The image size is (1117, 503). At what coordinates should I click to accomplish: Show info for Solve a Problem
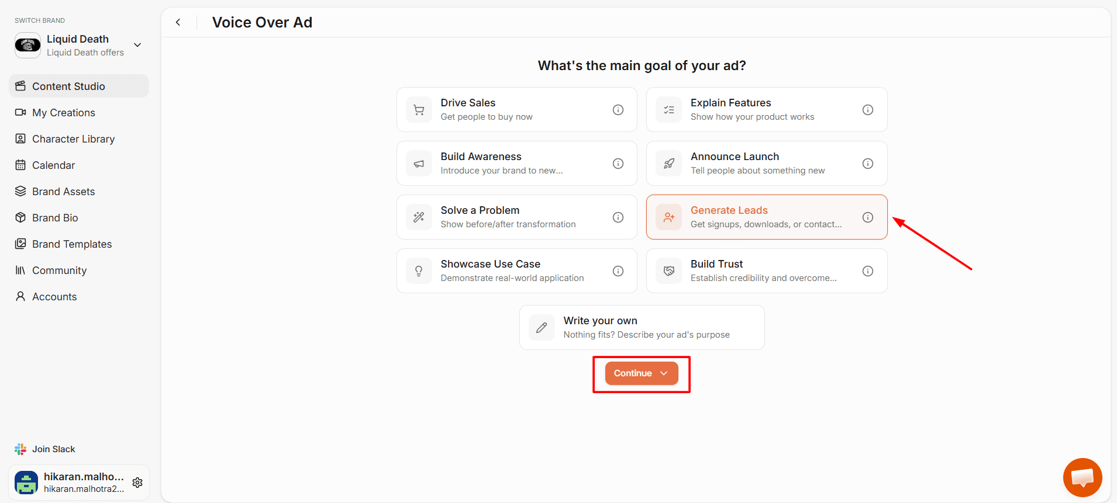[x=618, y=217]
